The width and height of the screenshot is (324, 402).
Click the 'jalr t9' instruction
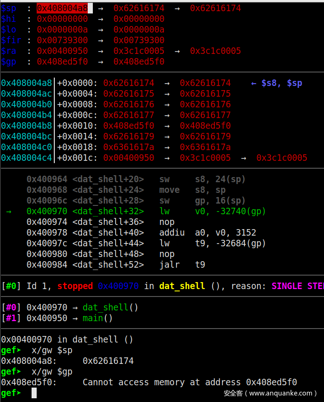coord(182,265)
